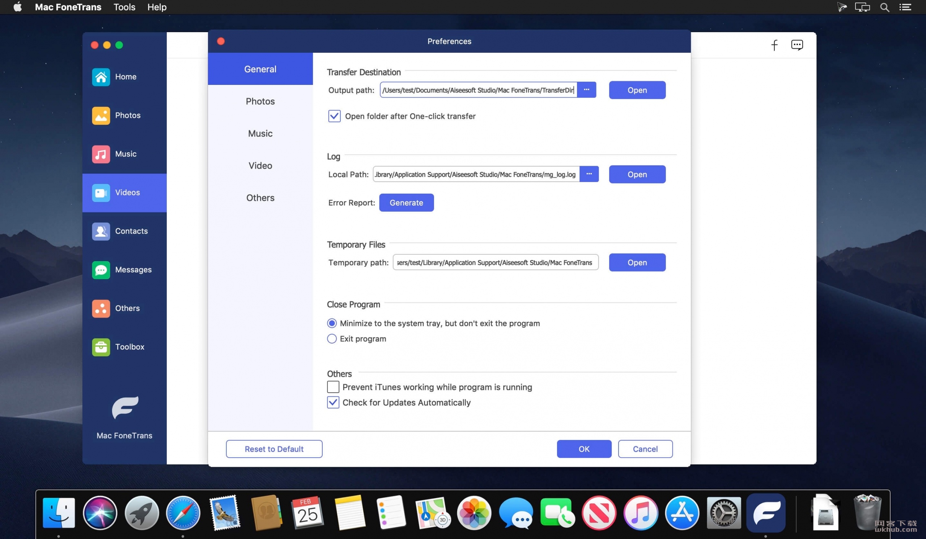Open FaceTime from the dock
The image size is (926, 539).
[557, 513]
